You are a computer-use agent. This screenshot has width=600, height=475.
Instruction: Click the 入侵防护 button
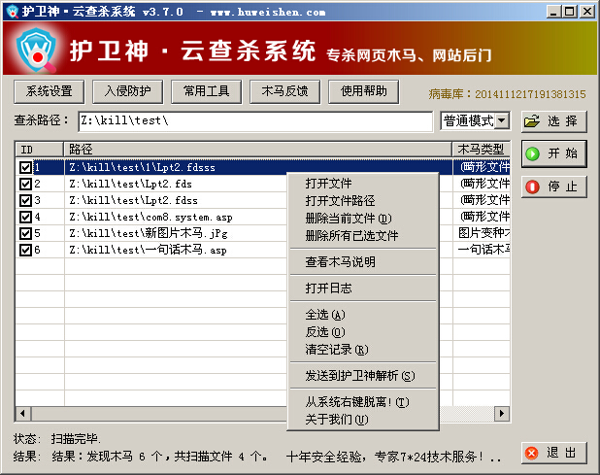coord(128,91)
